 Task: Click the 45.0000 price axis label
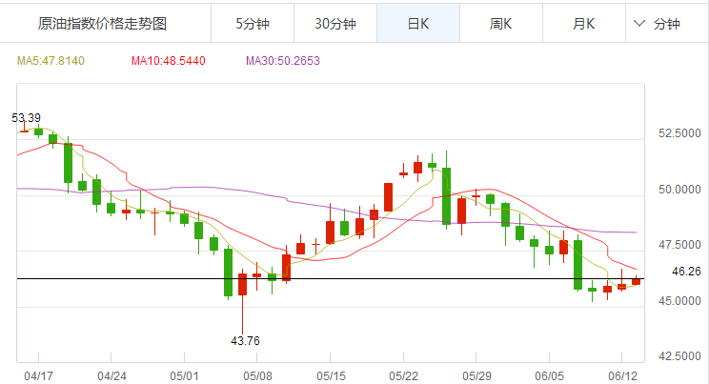pyautogui.click(x=679, y=301)
